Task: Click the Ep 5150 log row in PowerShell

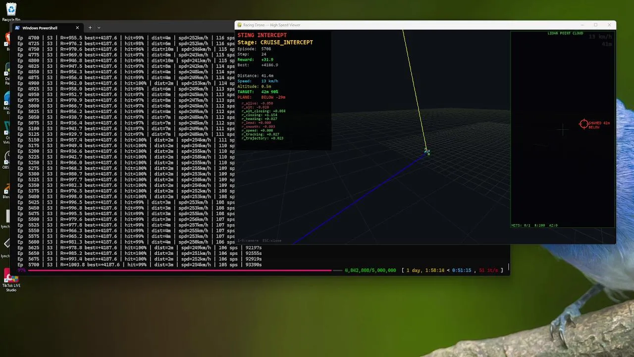Action: click(x=126, y=140)
